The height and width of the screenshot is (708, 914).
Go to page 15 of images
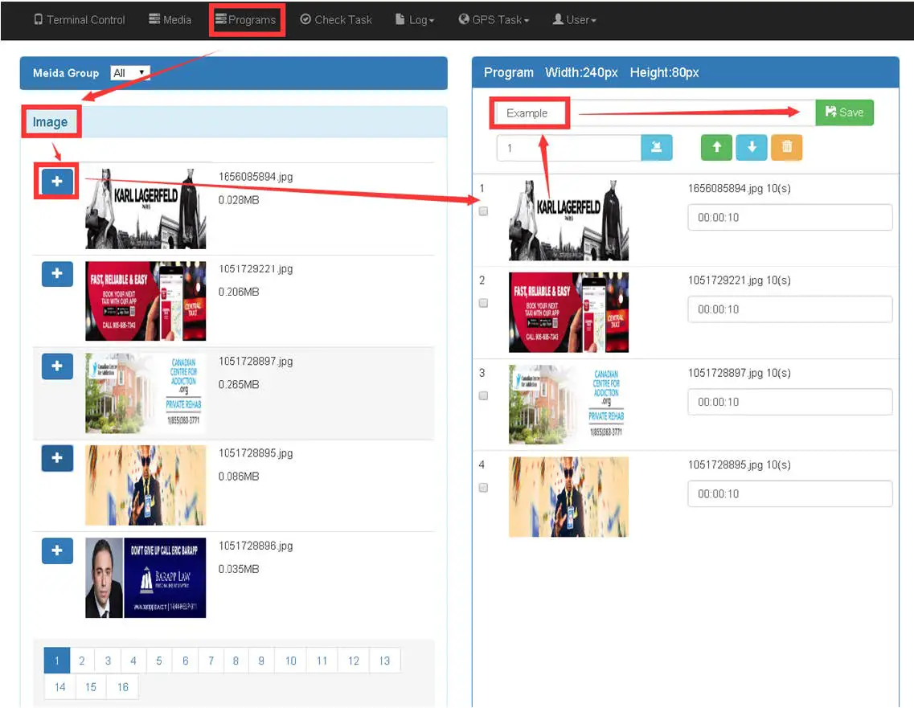tap(91, 687)
